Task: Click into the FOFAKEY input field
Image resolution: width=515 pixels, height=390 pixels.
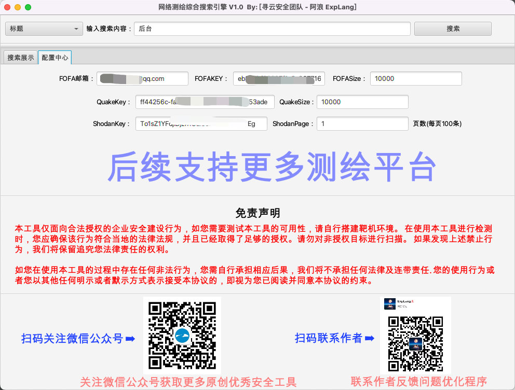Action: click(x=279, y=79)
